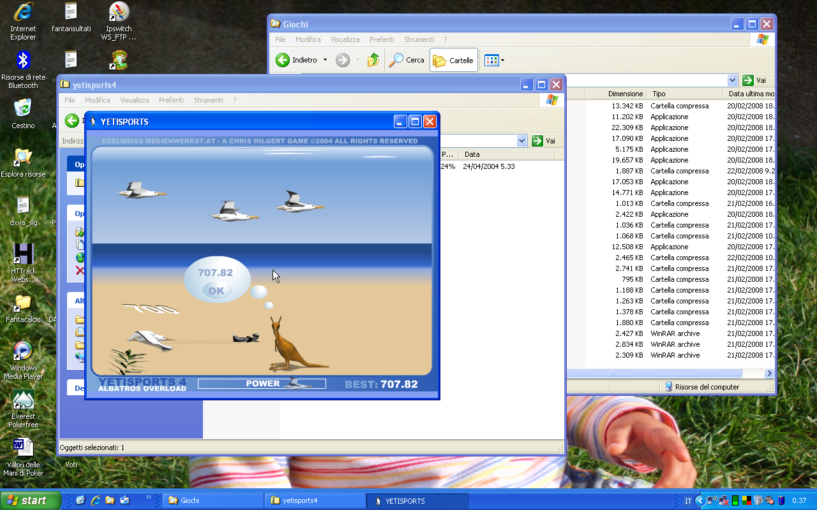This screenshot has height=510, width=817.
Task: Switch to Giochi taskbar button
Action: pyautogui.click(x=213, y=500)
